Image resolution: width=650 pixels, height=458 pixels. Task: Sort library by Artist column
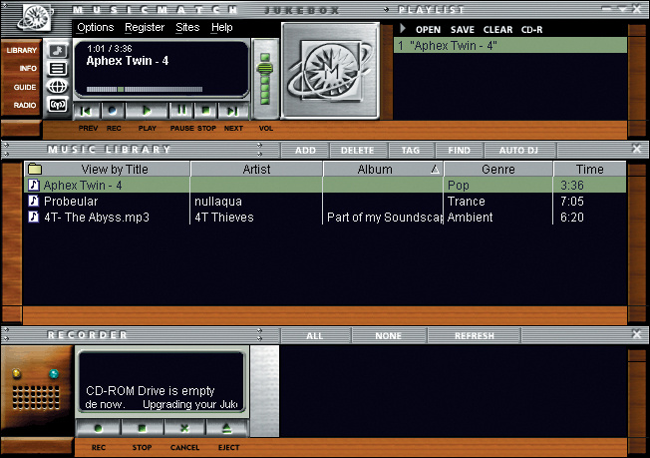256,170
